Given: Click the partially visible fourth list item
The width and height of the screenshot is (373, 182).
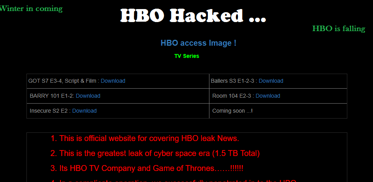Looking at the screenshot, I should pyautogui.click(x=173, y=180).
